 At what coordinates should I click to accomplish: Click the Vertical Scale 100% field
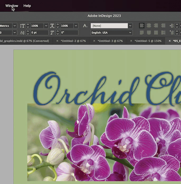[x=37, y=26]
